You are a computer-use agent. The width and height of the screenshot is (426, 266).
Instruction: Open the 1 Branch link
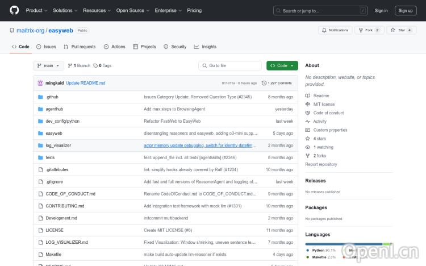(79, 65)
